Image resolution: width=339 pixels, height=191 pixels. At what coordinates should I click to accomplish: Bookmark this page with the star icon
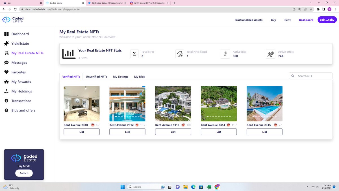point(311,9)
